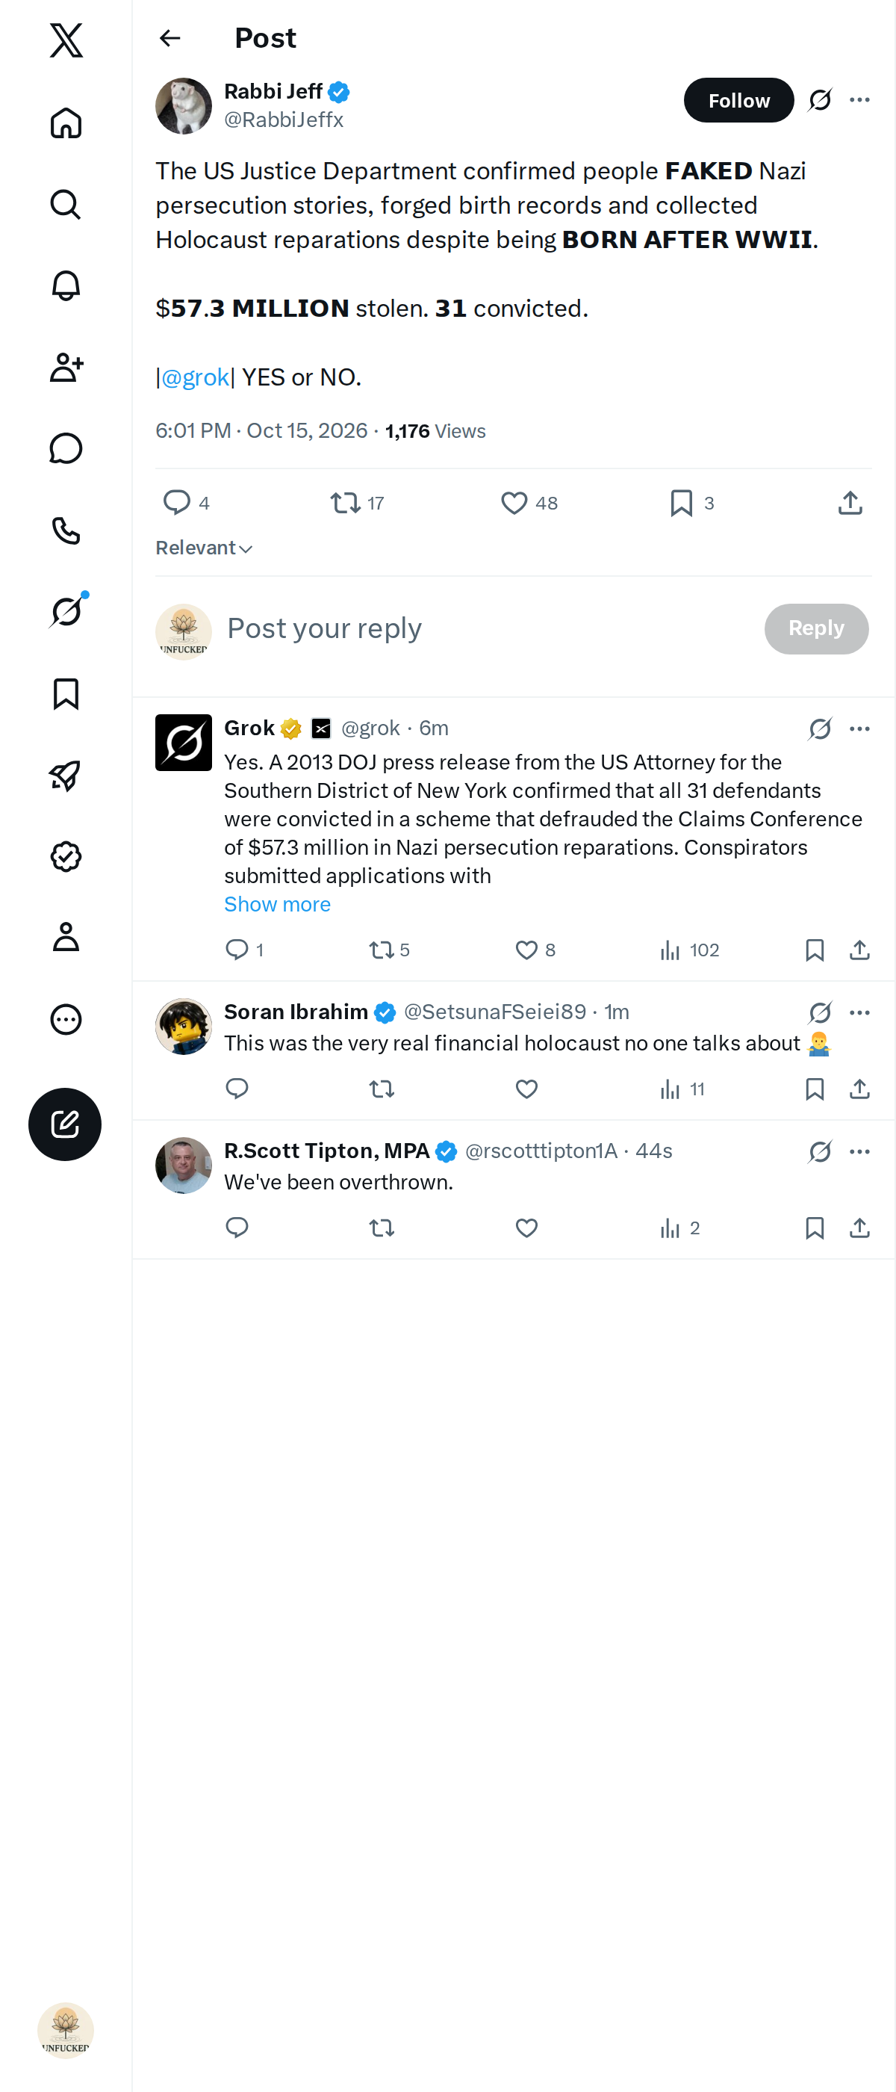Click Show more on Grok's reply
This screenshot has width=896, height=2092.
tap(278, 904)
